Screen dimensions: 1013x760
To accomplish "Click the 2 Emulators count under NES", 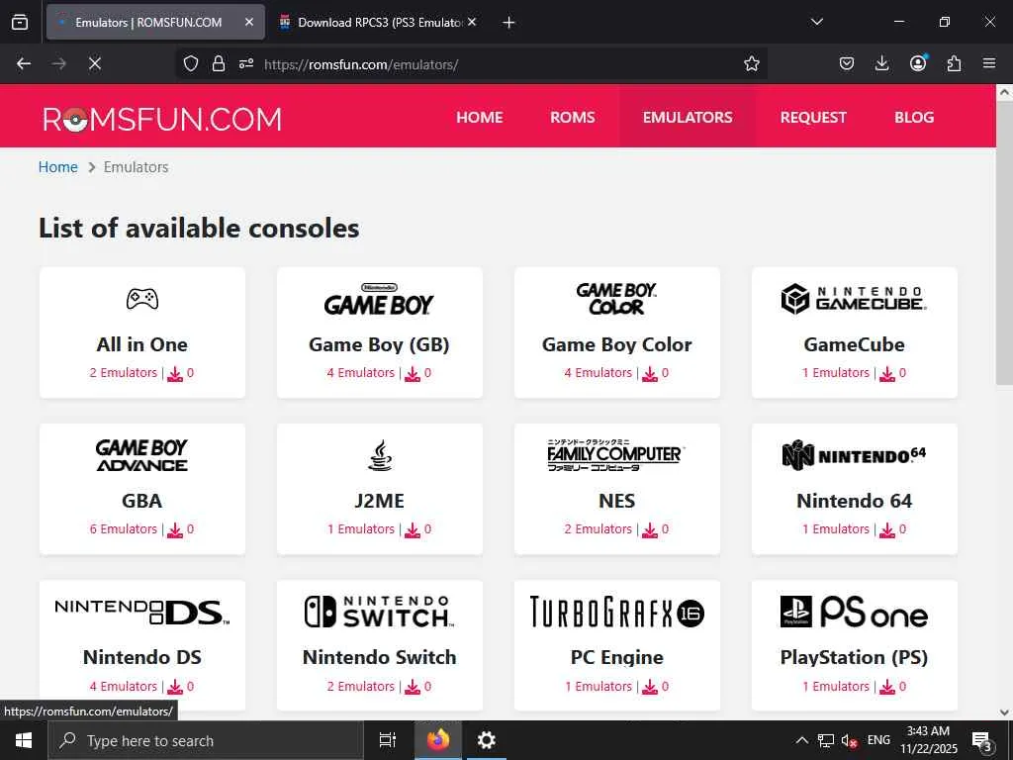I will click(x=599, y=528).
